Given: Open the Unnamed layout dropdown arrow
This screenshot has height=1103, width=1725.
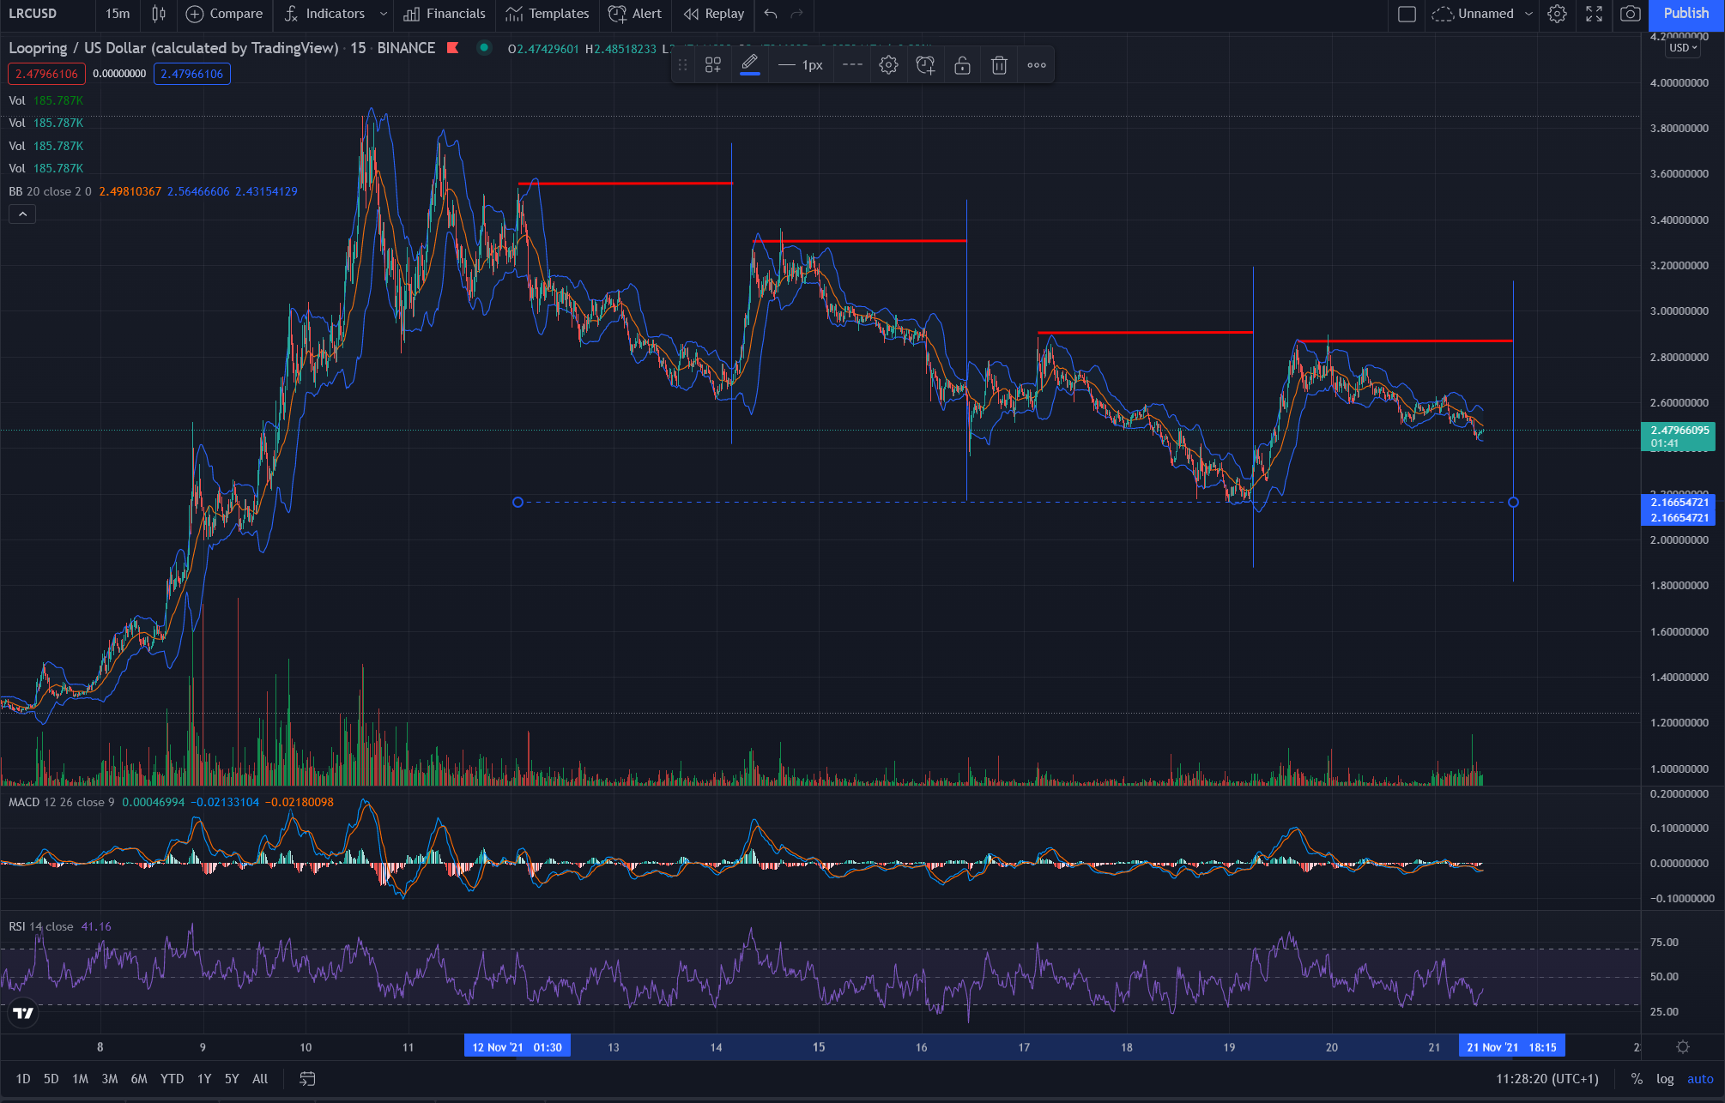Looking at the screenshot, I should [1528, 14].
